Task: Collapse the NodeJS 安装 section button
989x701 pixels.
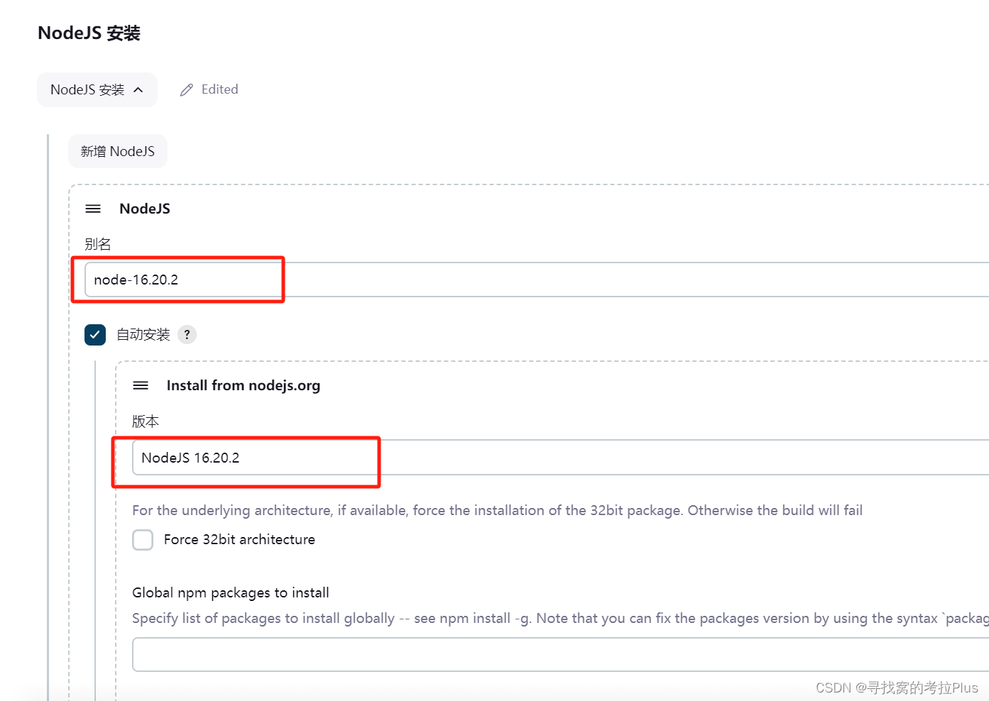Action: (x=97, y=90)
